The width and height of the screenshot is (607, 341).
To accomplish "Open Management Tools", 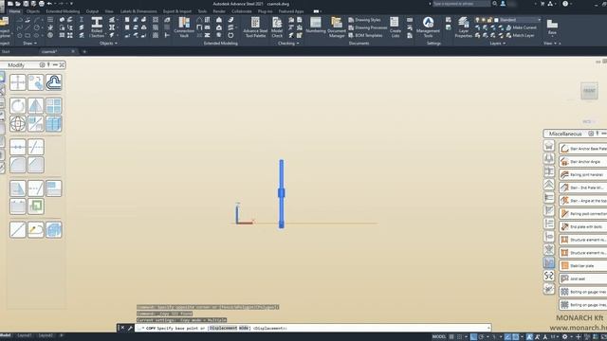I will coord(428,27).
